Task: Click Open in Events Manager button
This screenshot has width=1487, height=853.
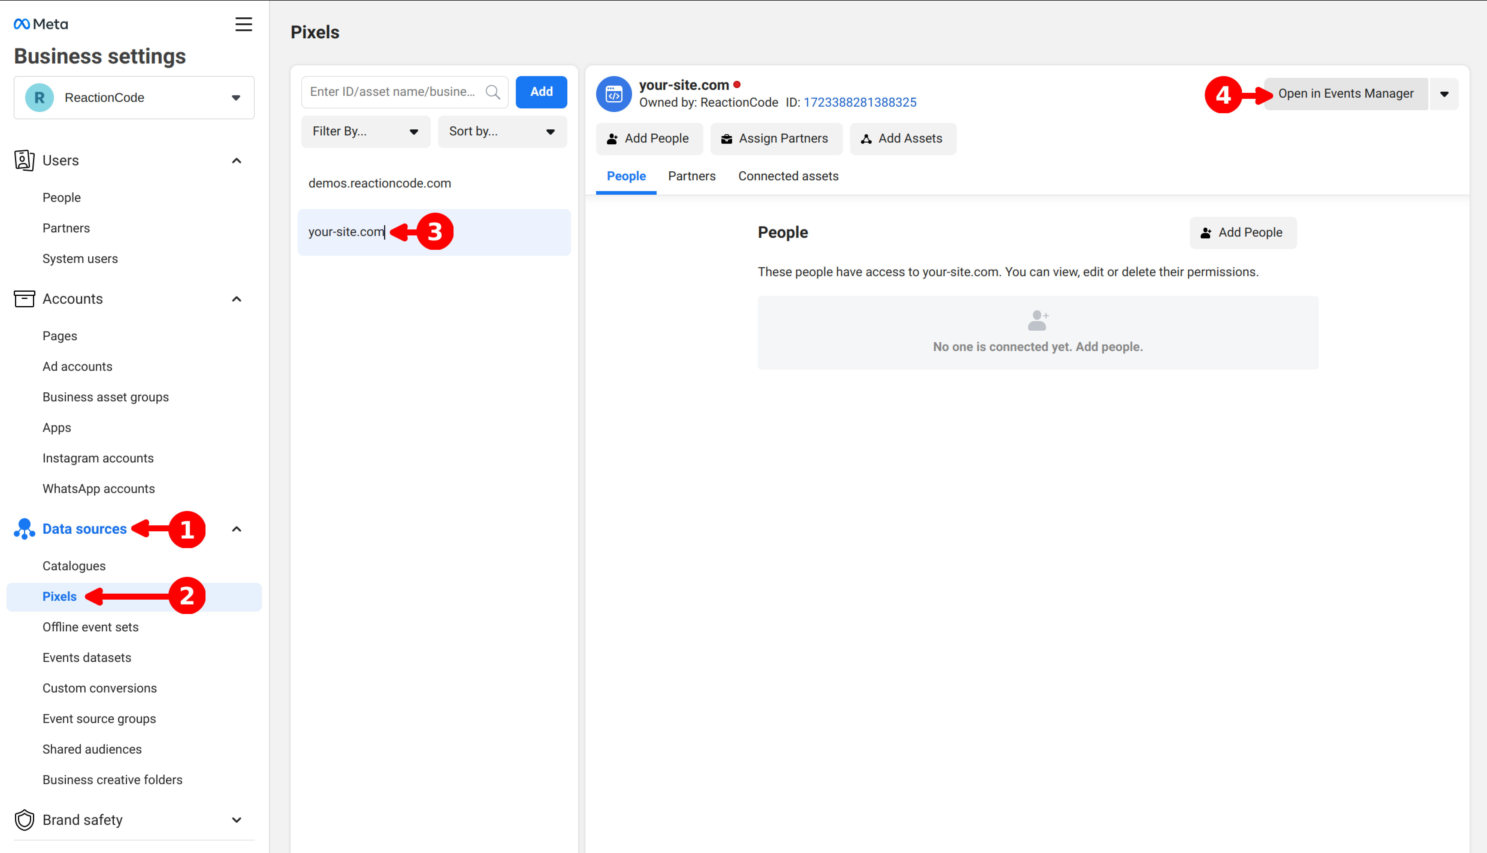Action: [x=1345, y=94]
